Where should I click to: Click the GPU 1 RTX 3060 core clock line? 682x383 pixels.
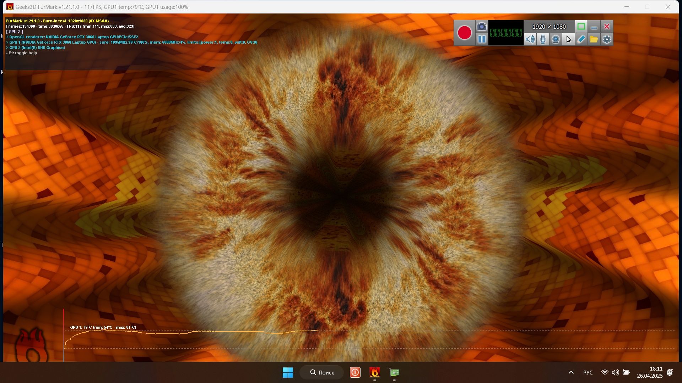pos(132,42)
